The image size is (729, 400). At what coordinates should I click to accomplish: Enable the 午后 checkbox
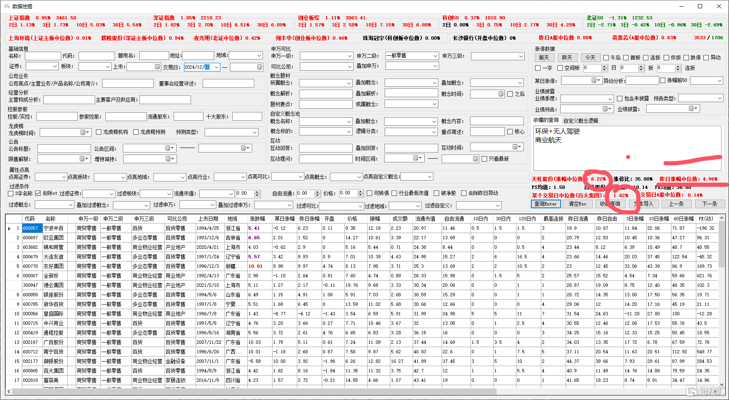point(606,57)
